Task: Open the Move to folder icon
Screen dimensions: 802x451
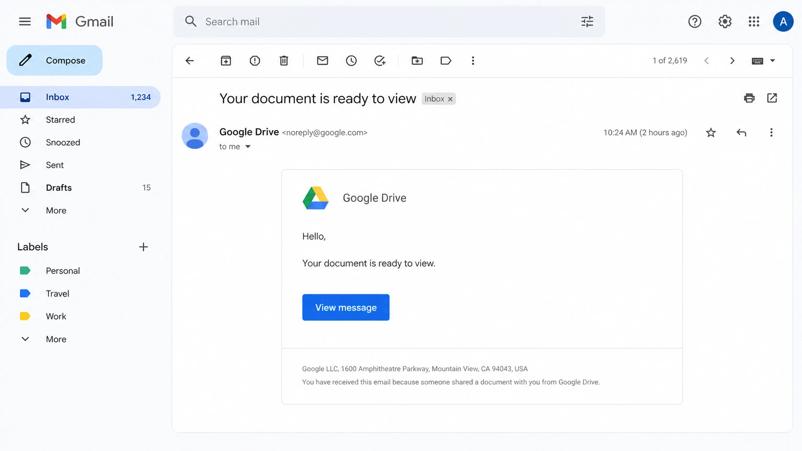Action: click(417, 60)
